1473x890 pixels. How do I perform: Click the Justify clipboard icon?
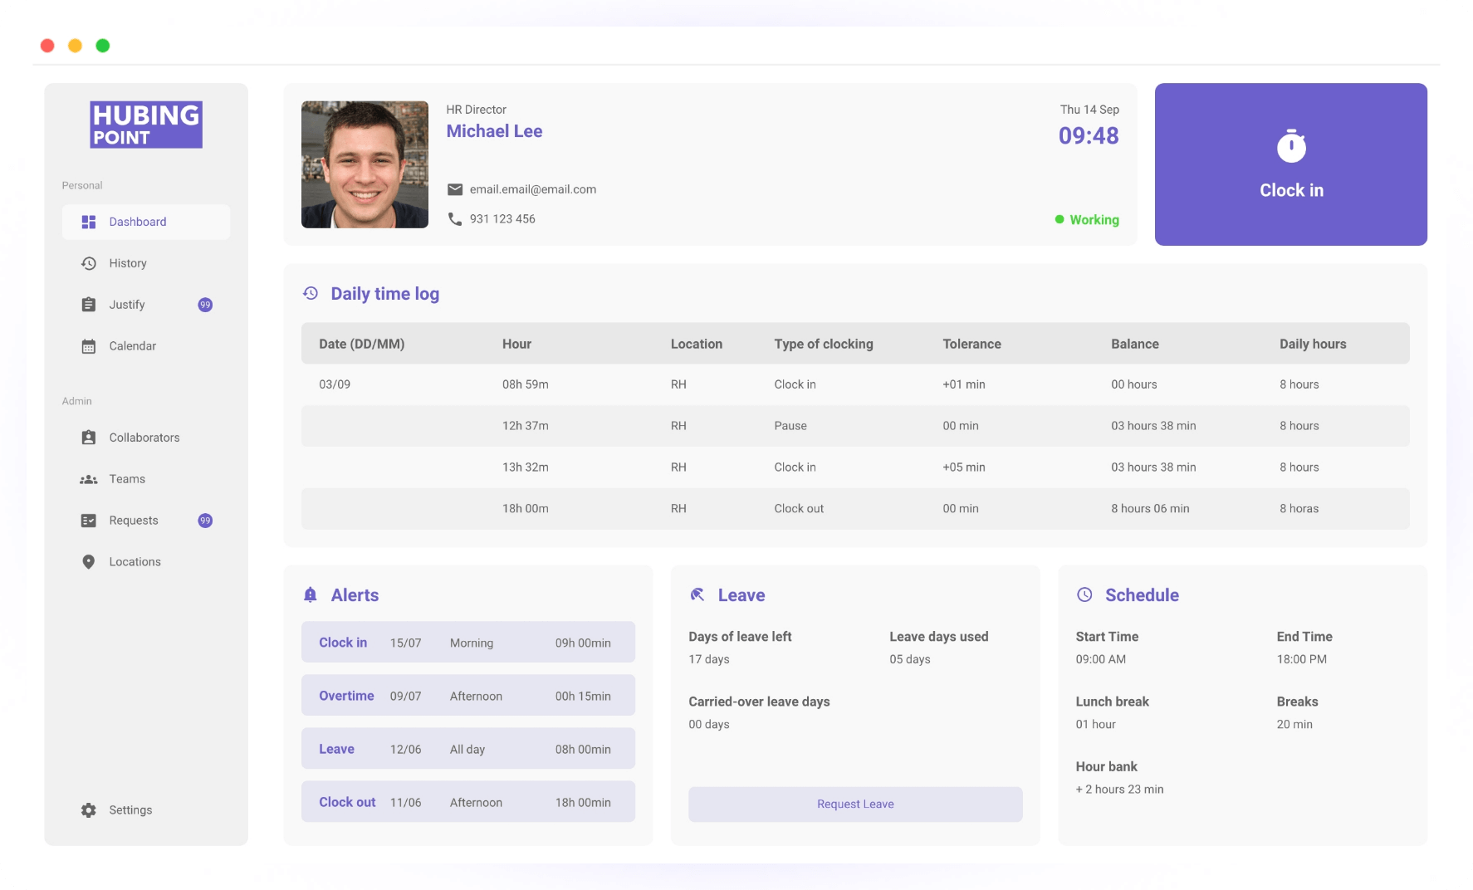click(x=89, y=305)
